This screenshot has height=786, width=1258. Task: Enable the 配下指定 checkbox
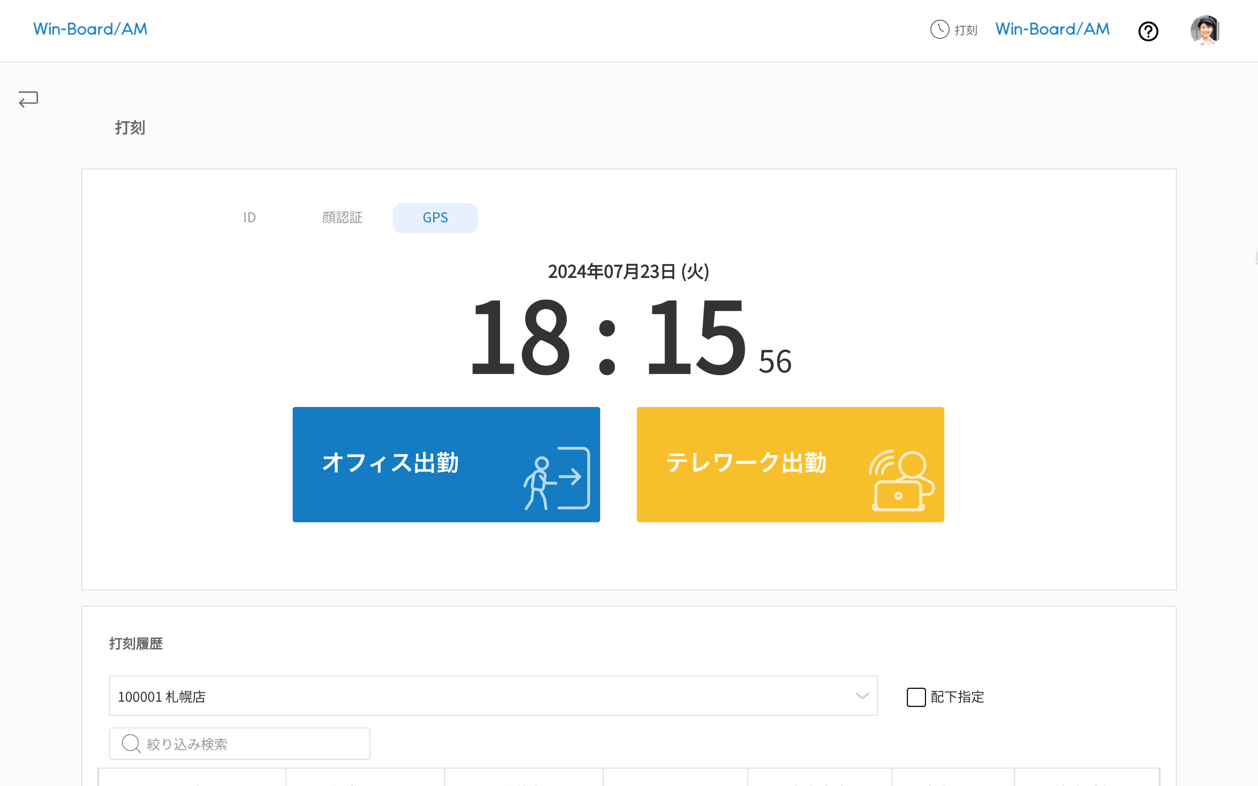point(916,697)
